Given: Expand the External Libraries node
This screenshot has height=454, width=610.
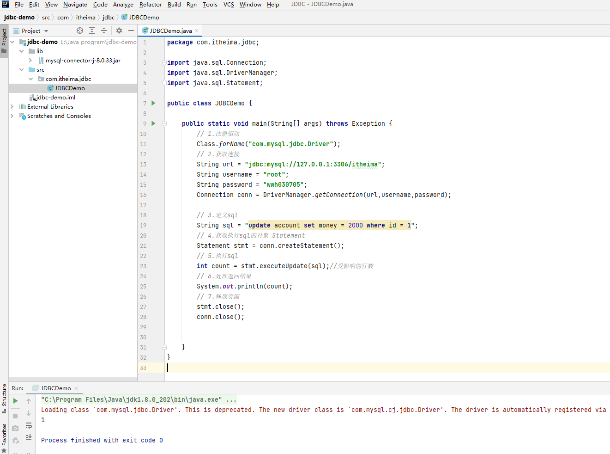Looking at the screenshot, I should tap(12, 107).
